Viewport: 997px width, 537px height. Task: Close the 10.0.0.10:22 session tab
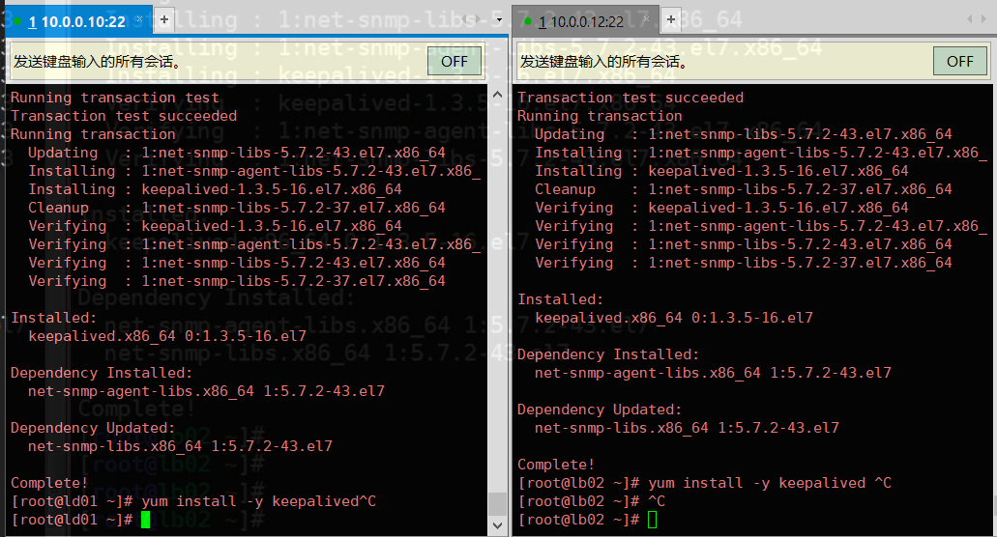[139, 19]
